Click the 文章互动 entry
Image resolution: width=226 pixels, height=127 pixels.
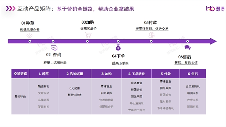43,93
